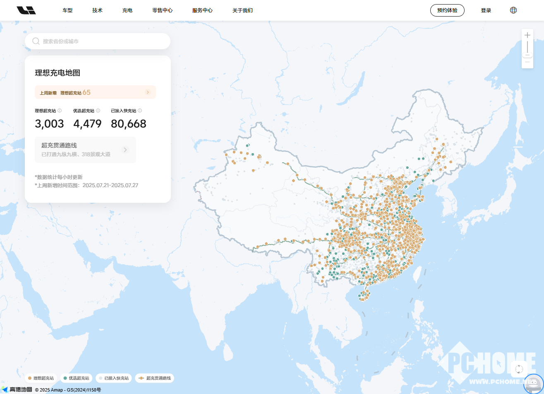Click the 预约体验 button
This screenshot has width=544, height=394.
447,10
